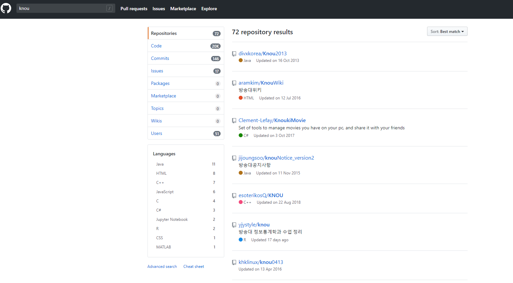Click text Updated 17 days ago
This screenshot has height=283, width=513.
270,240
